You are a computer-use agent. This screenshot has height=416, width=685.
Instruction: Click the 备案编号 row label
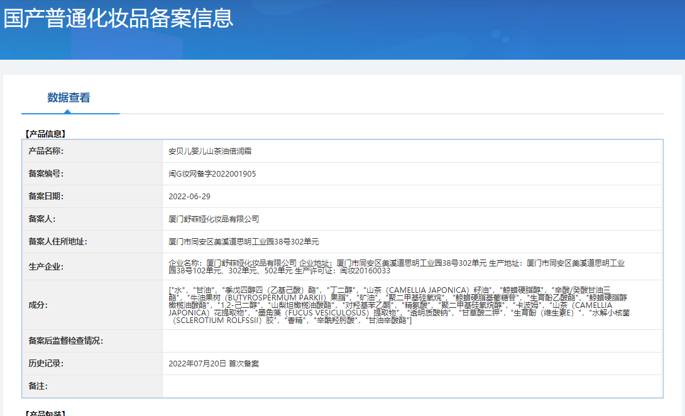point(46,174)
